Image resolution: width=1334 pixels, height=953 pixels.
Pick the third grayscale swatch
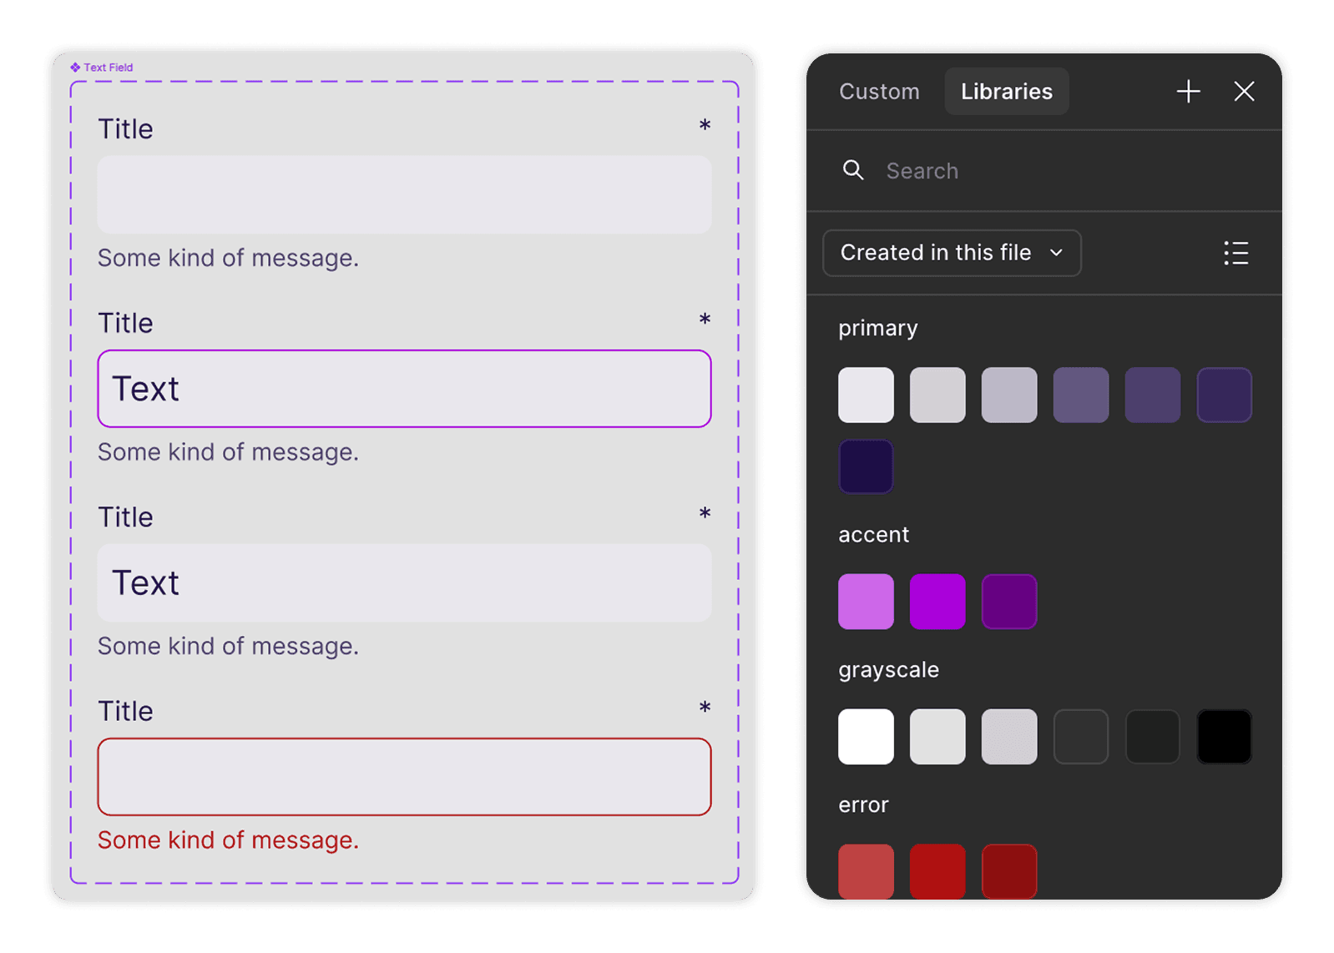(1009, 737)
